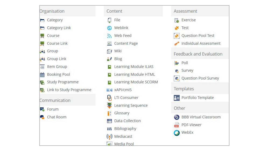Select the Glossary entry
Screen dimensions: 269x151
tap(122, 113)
